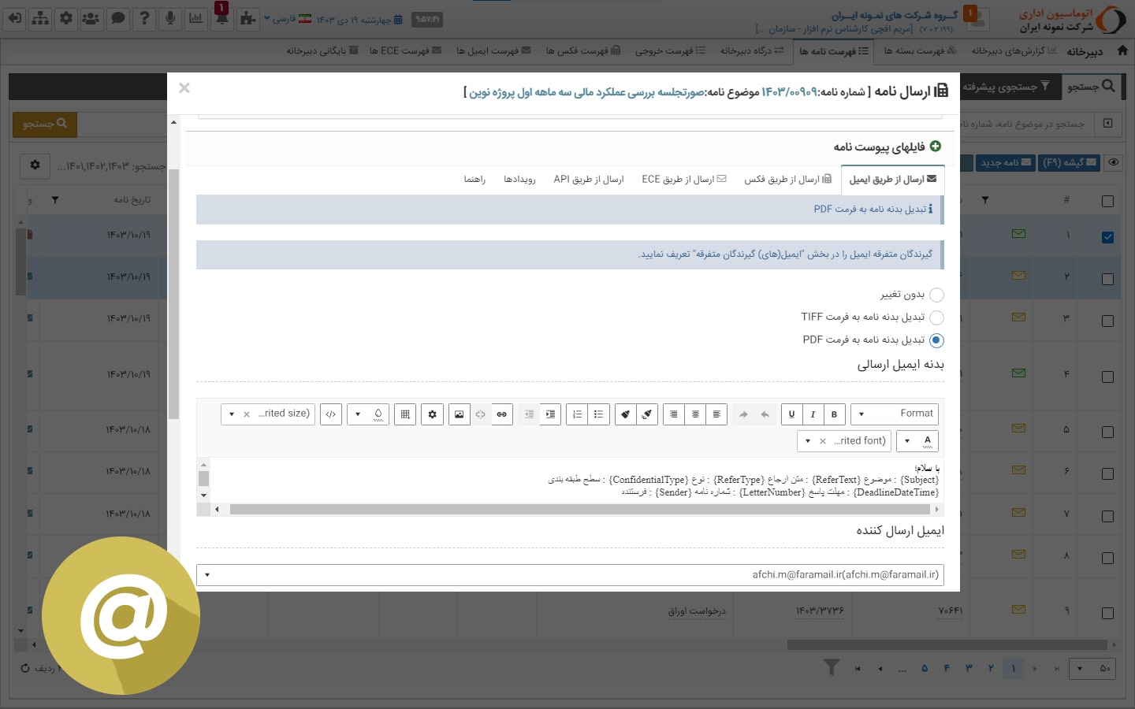This screenshot has height=709, width=1135.
Task: Click the Underline toolbar button
Action: pos(791,414)
